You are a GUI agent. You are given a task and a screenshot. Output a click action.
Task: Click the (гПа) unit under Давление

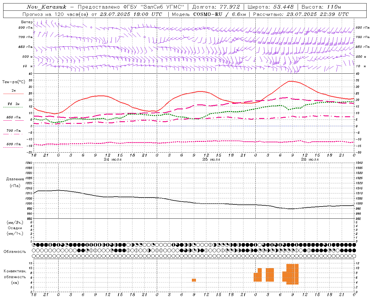coord(15,186)
